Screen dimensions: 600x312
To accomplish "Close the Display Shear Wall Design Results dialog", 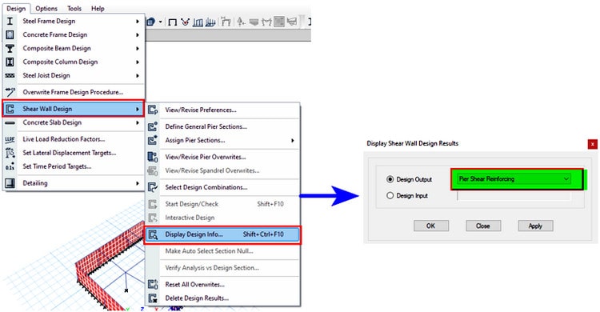I will (592, 144).
